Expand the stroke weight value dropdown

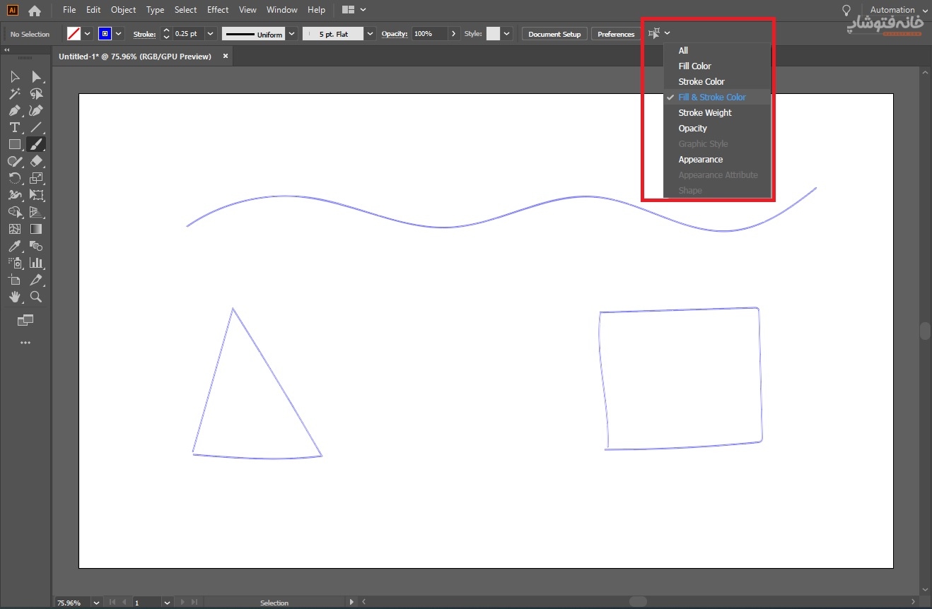coord(210,34)
